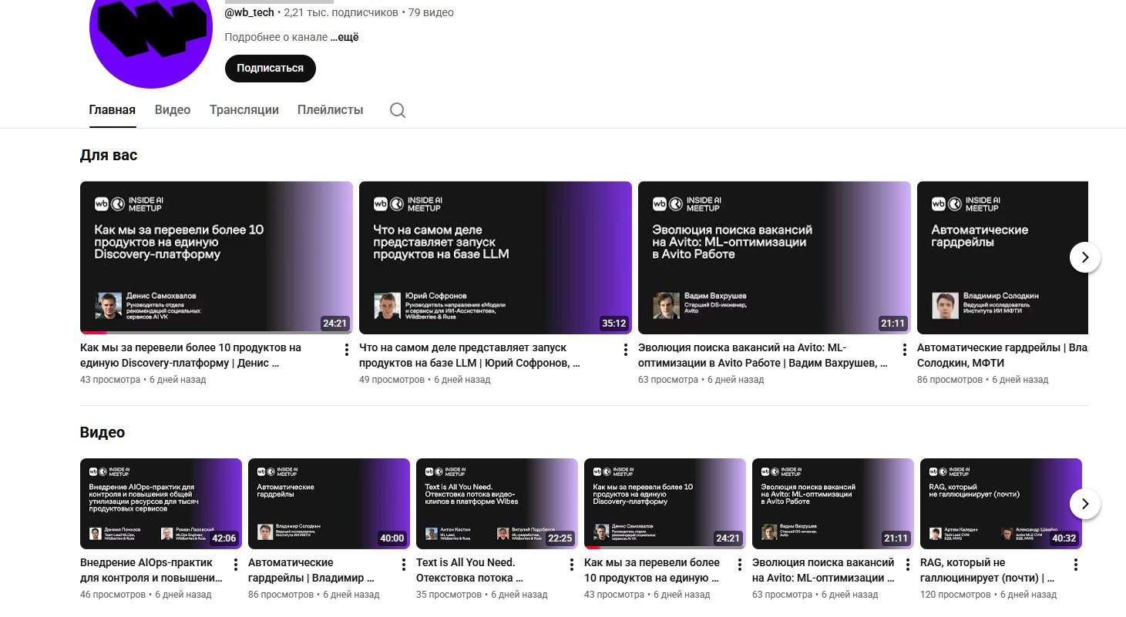Image resolution: width=1126 pixels, height=617 pixels.
Task: Open Discovery video title link in Видео section
Action: 652,570
